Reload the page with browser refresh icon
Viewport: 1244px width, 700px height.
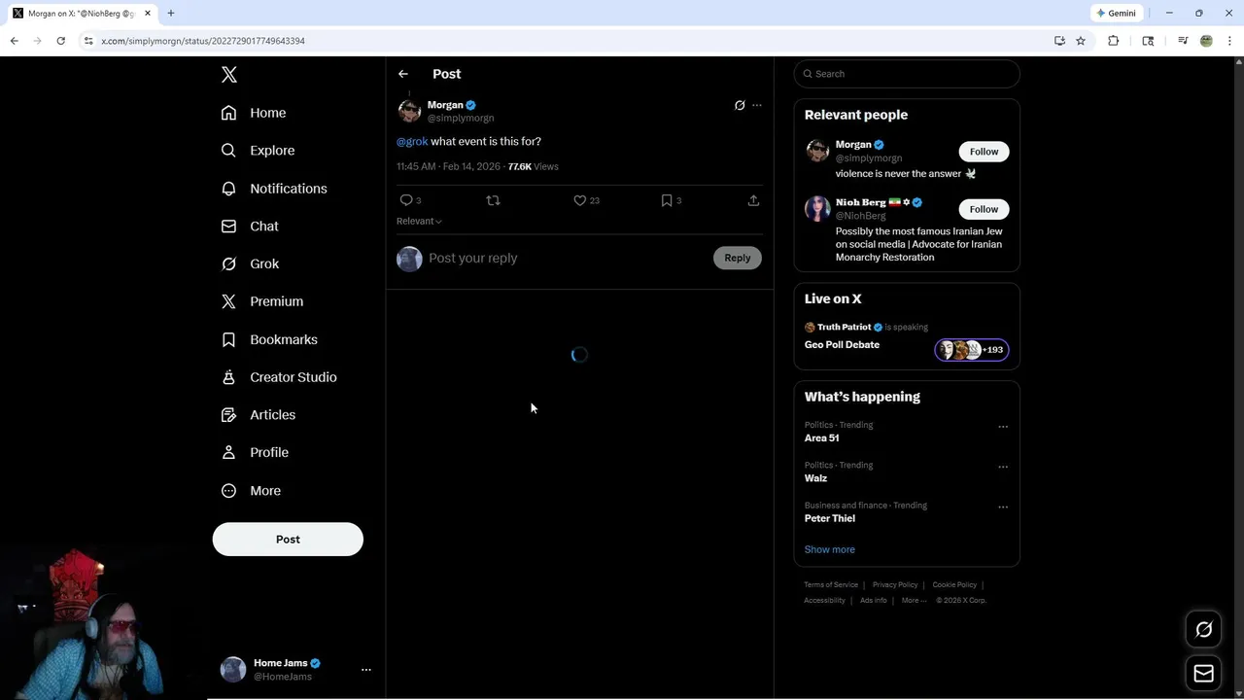[x=60, y=41]
